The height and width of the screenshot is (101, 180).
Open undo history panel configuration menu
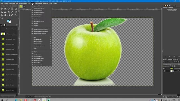(17, 25)
